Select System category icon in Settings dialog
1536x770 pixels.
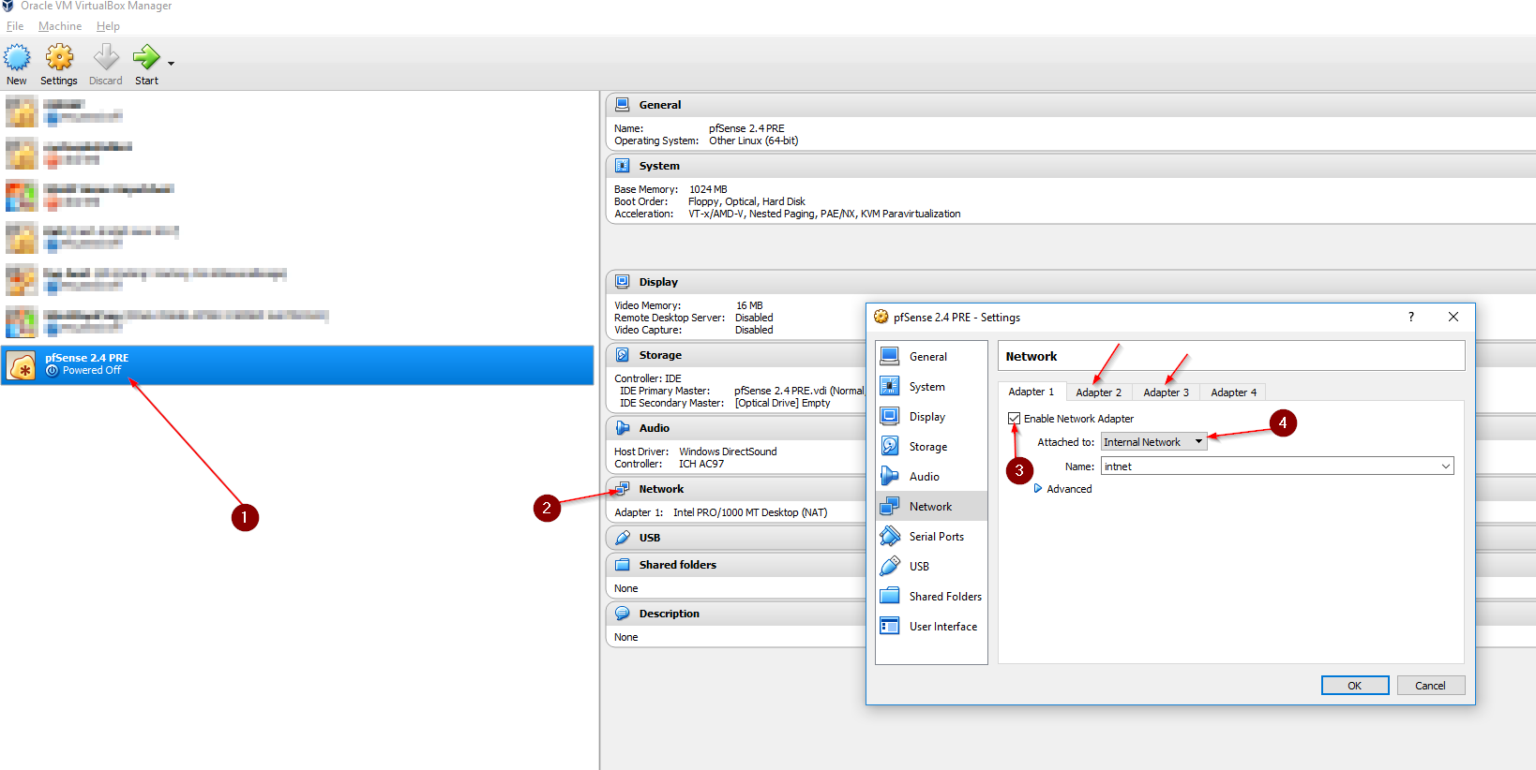890,386
